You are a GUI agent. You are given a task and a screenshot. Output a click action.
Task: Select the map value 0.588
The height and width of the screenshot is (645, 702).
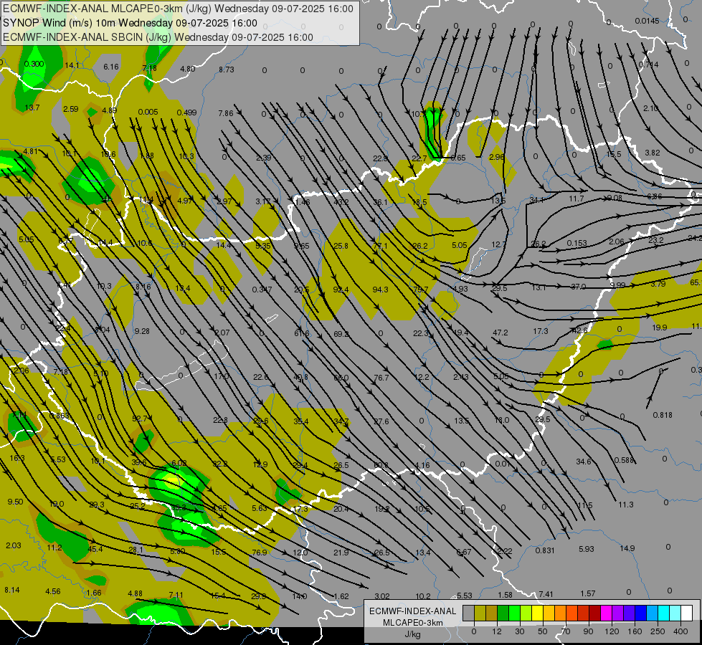[x=624, y=460]
